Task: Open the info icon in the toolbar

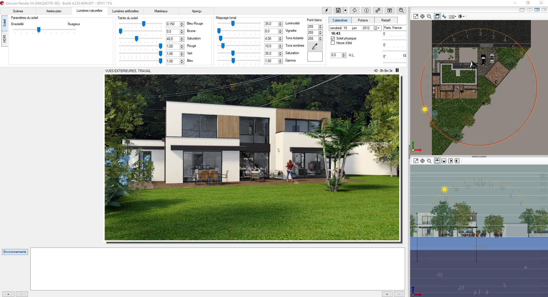Action: 366,11
